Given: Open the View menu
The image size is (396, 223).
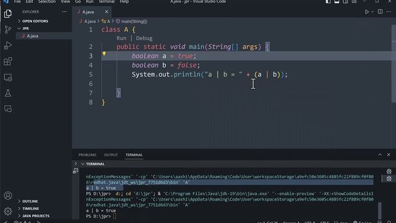Looking at the screenshot, I should pyautogui.click(x=65, y=1).
